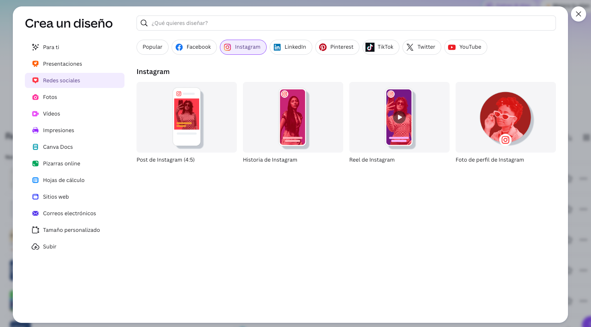Open Presentaciones category label
591x327 pixels.
coord(63,64)
